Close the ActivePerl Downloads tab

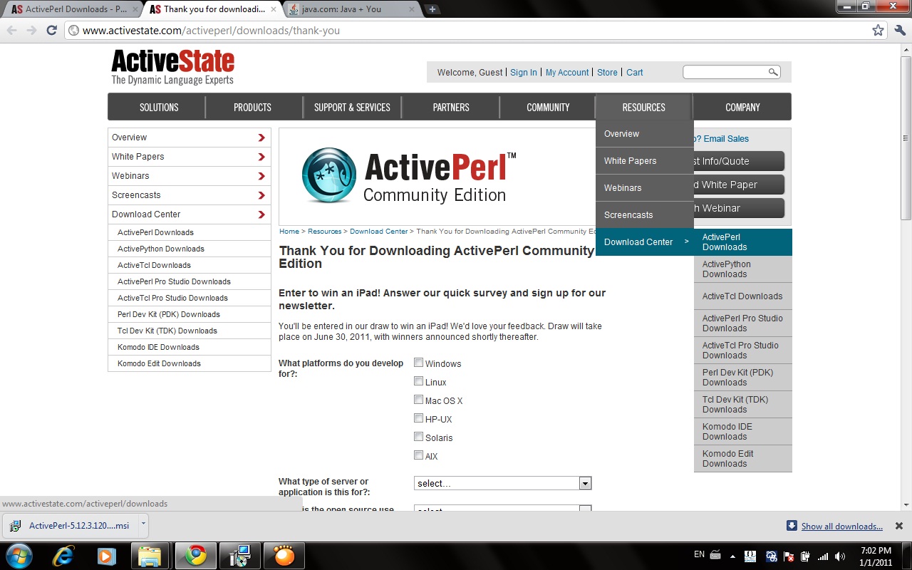tap(135, 9)
